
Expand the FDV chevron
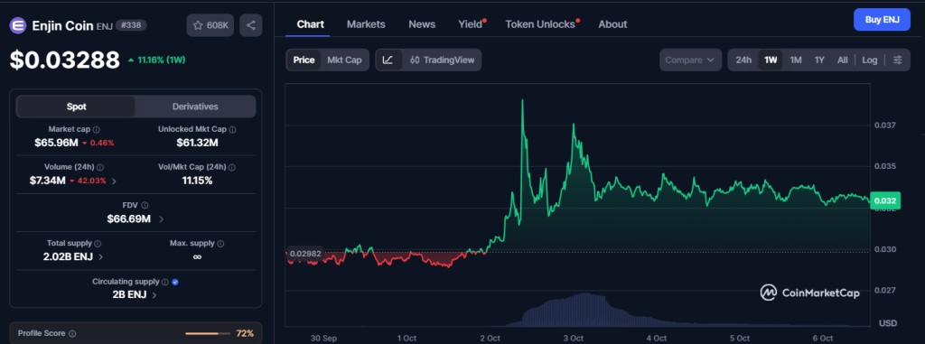pos(161,218)
